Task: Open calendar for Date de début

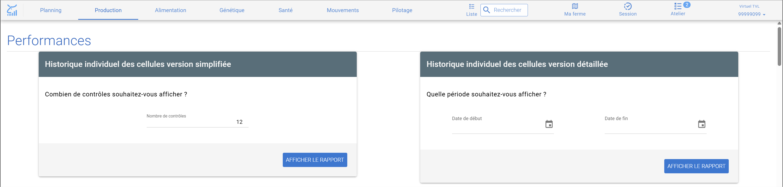Action: (549, 124)
